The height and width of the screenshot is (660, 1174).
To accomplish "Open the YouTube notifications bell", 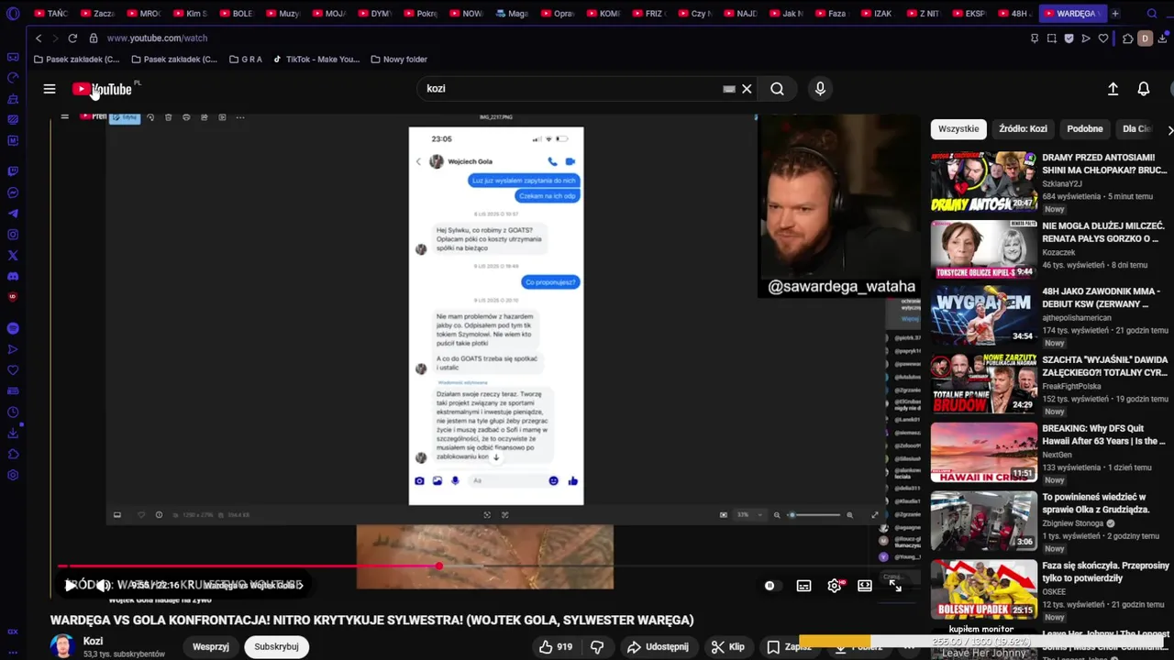I will coord(1144,89).
